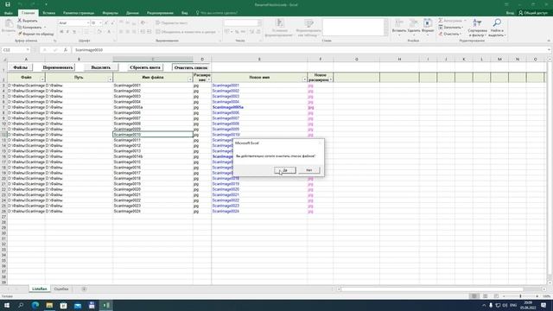Switch to the Разметка страницы tab
Screen dimensions: 553x311
[79, 13]
